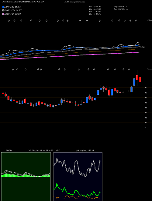This screenshot has height=201, width=152.
Task: Click price axis label 14
Action: [146, 103]
